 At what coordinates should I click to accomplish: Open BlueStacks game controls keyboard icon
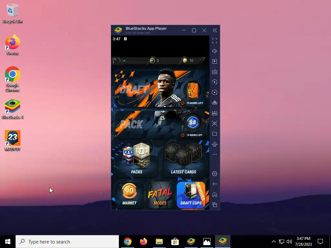pos(215,72)
